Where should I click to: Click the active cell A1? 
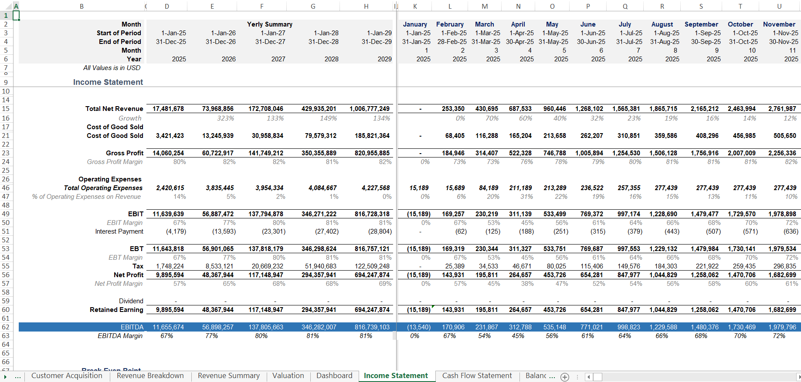pyautogui.click(x=16, y=16)
